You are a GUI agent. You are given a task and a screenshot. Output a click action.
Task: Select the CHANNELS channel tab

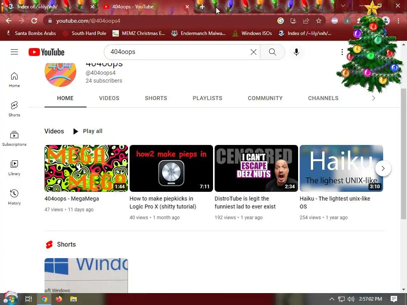pyautogui.click(x=323, y=98)
